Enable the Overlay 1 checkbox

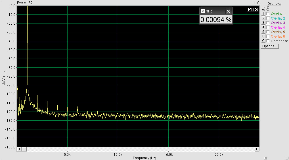(x=268, y=14)
